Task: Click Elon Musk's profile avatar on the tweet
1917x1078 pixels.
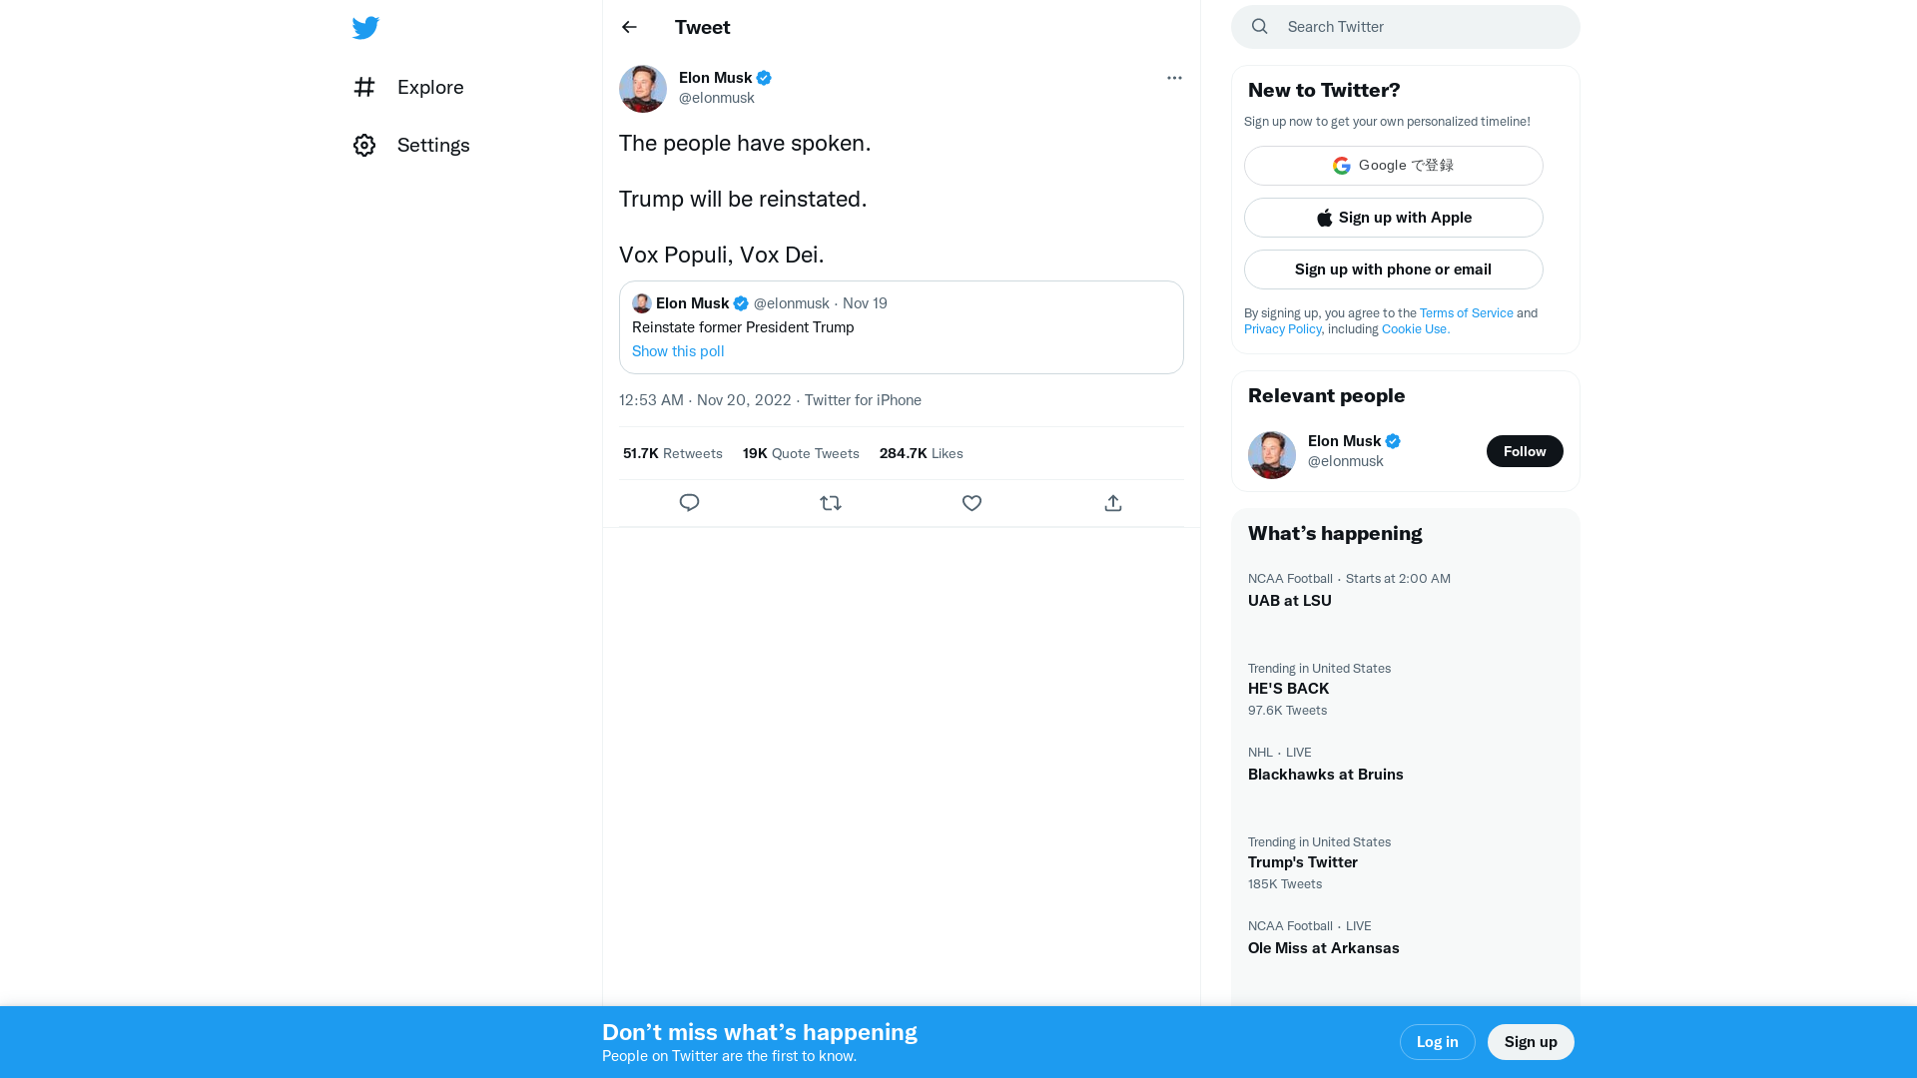Action: (x=643, y=89)
